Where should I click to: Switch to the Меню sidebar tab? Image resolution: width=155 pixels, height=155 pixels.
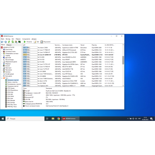(3, 45)
